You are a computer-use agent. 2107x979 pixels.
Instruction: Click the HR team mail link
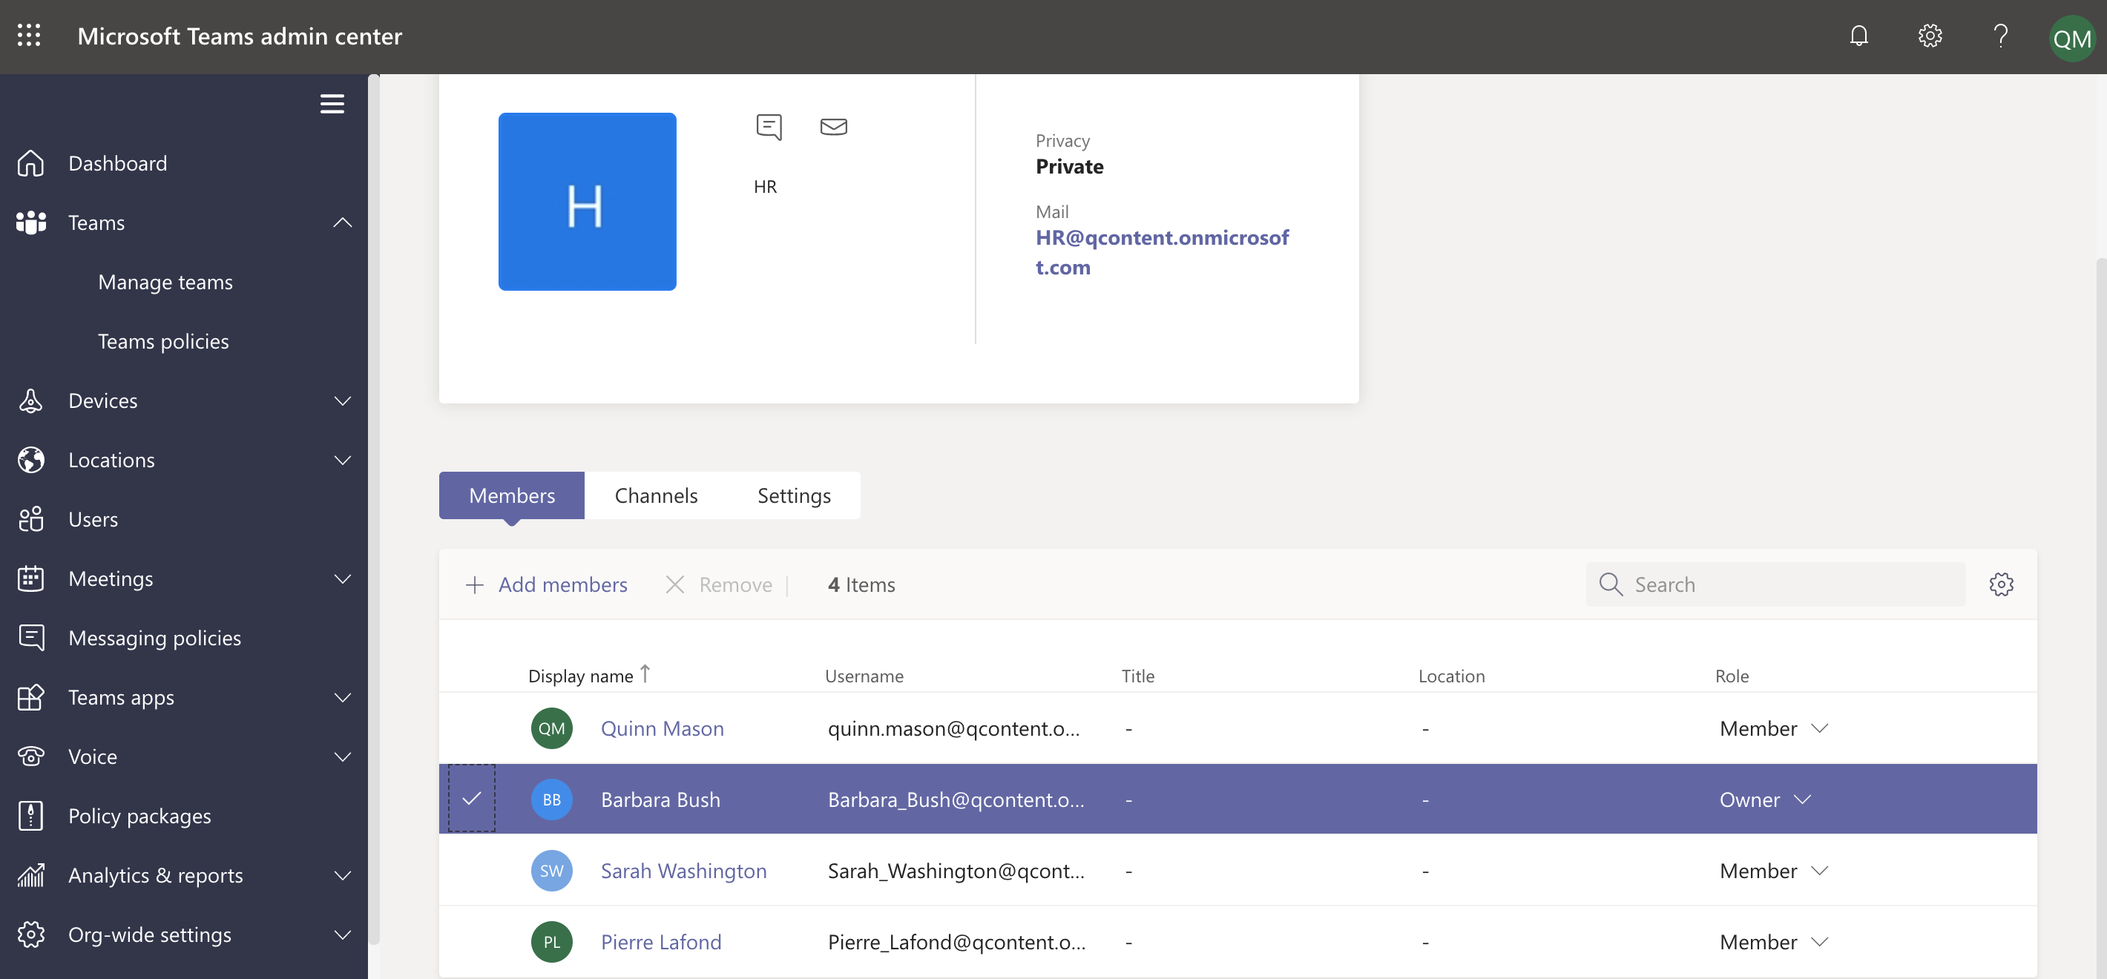pos(1163,251)
